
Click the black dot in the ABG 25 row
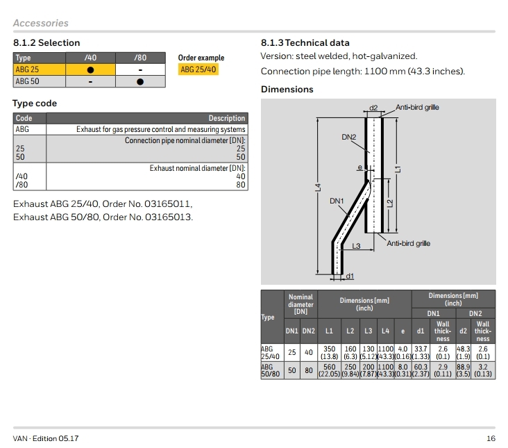[x=90, y=70]
